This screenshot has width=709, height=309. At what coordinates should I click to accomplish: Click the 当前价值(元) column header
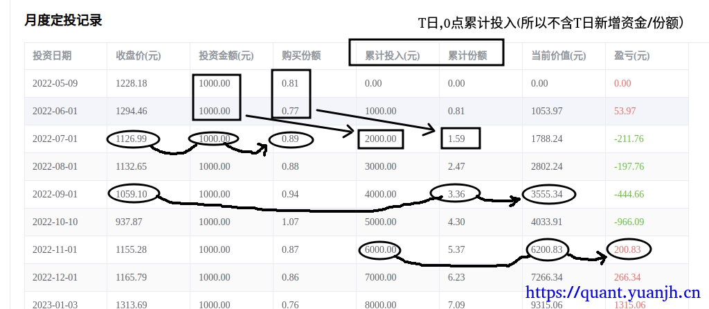(558, 56)
